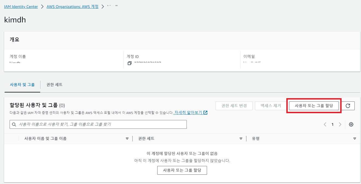
Task: Click the refresh icon button
Action: point(348,106)
